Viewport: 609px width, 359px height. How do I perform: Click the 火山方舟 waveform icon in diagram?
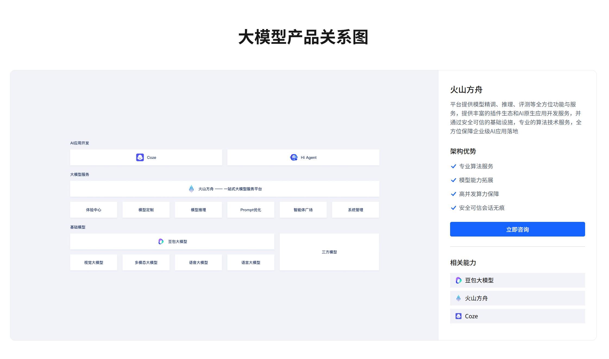pyautogui.click(x=191, y=189)
